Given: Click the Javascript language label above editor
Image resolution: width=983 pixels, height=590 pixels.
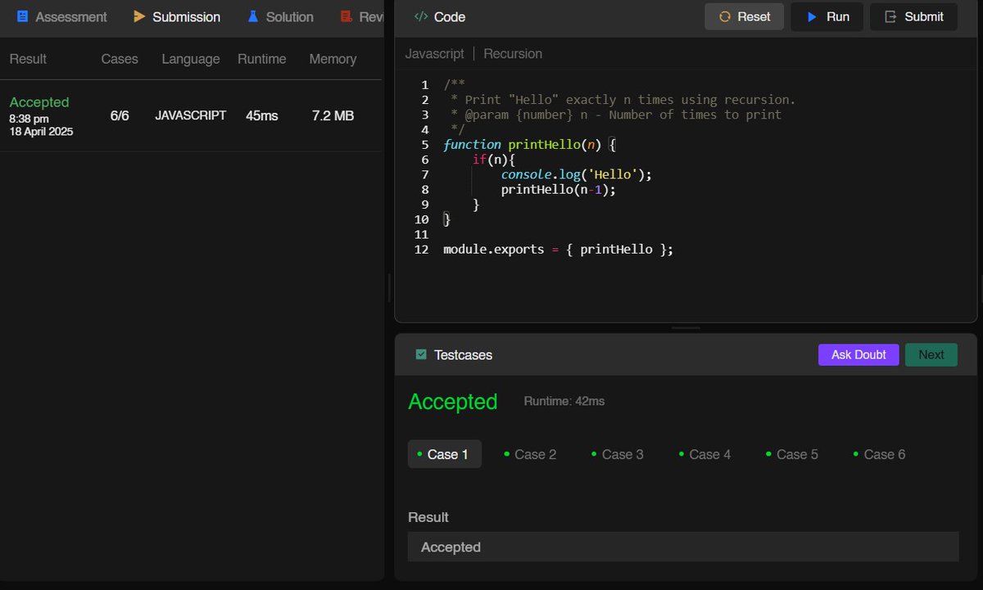Looking at the screenshot, I should point(435,54).
